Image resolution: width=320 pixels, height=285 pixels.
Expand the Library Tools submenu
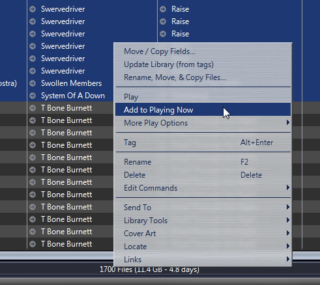point(203,221)
